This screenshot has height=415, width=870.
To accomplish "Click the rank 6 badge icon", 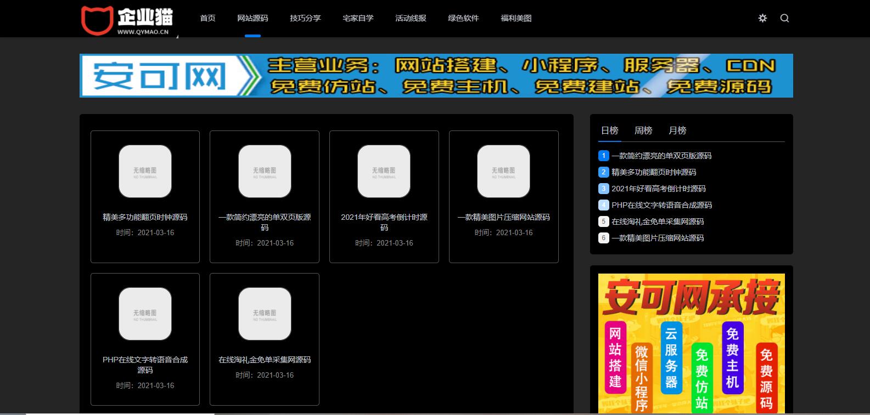I will 603,238.
